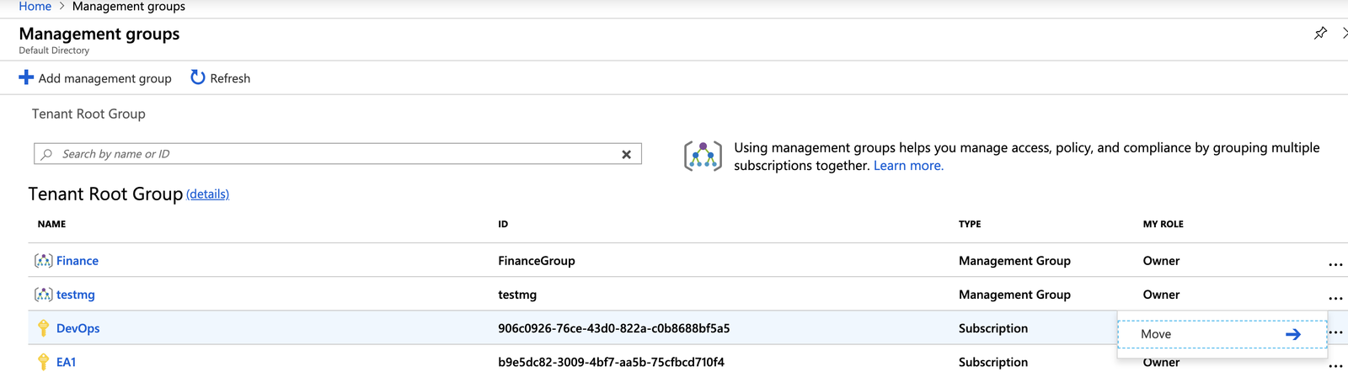
Task: Open the ellipsis menu for testmg row
Action: pyautogui.click(x=1335, y=298)
